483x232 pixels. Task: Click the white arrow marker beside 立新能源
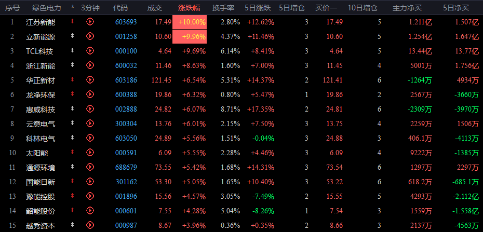(73, 36)
